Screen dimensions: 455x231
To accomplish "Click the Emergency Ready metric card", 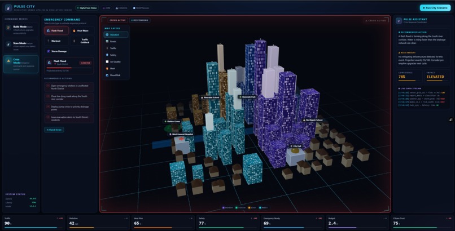I will [292, 223].
